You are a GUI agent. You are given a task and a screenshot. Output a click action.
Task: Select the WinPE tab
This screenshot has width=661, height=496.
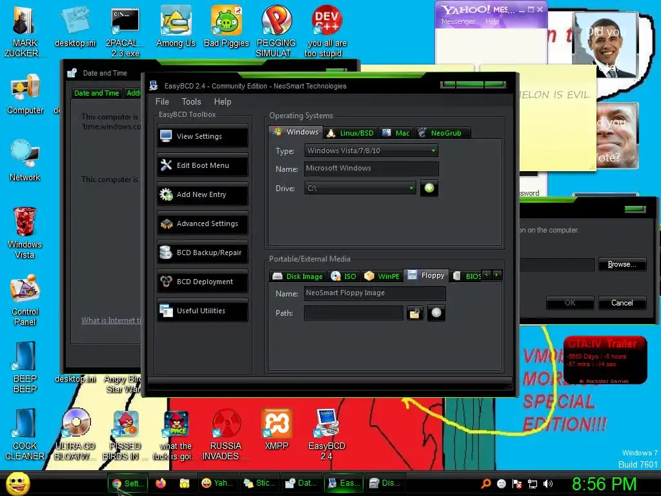pyautogui.click(x=382, y=276)
